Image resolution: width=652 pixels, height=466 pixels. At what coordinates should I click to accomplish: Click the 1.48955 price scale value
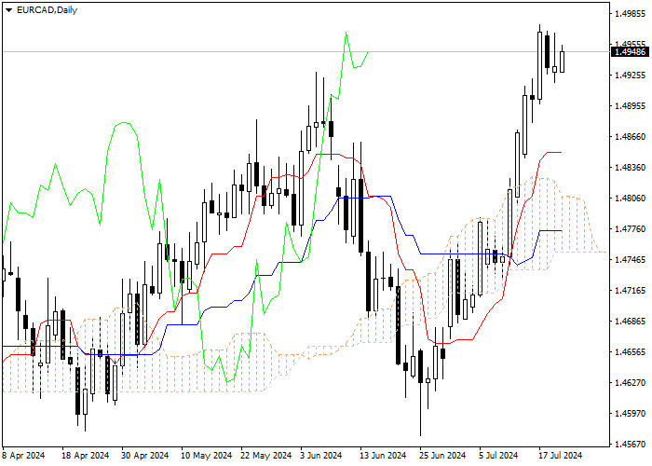[630, 106]
